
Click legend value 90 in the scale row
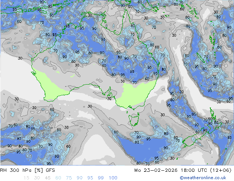(x=79, y=178)
